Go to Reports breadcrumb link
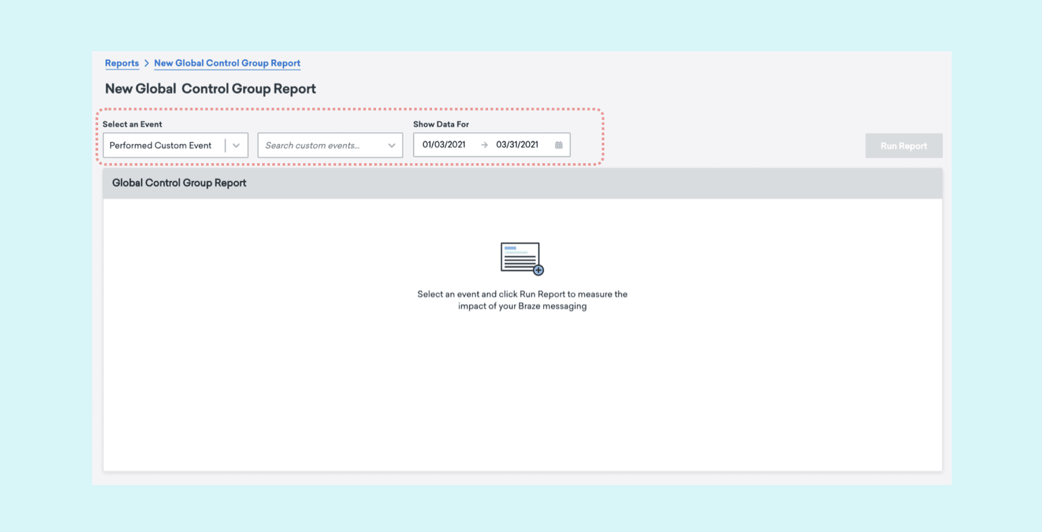The width and height of the screenshot is (1042, 532). (122, 63)
